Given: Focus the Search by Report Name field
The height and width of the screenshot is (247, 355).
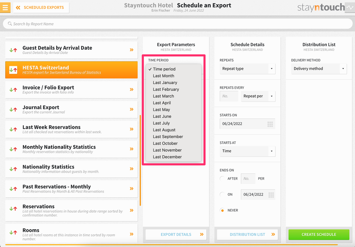Looking at the screenshot, I should tap(177, 24).
